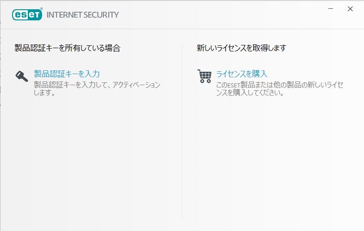Minimize the ESET Internet Security window
Image resolution: width=364 pixels, height=231 pixels.
332,9
